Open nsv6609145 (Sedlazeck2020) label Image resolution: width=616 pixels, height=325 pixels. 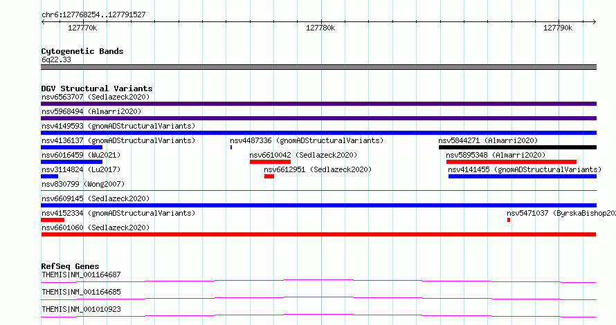(x=96, y=198)
